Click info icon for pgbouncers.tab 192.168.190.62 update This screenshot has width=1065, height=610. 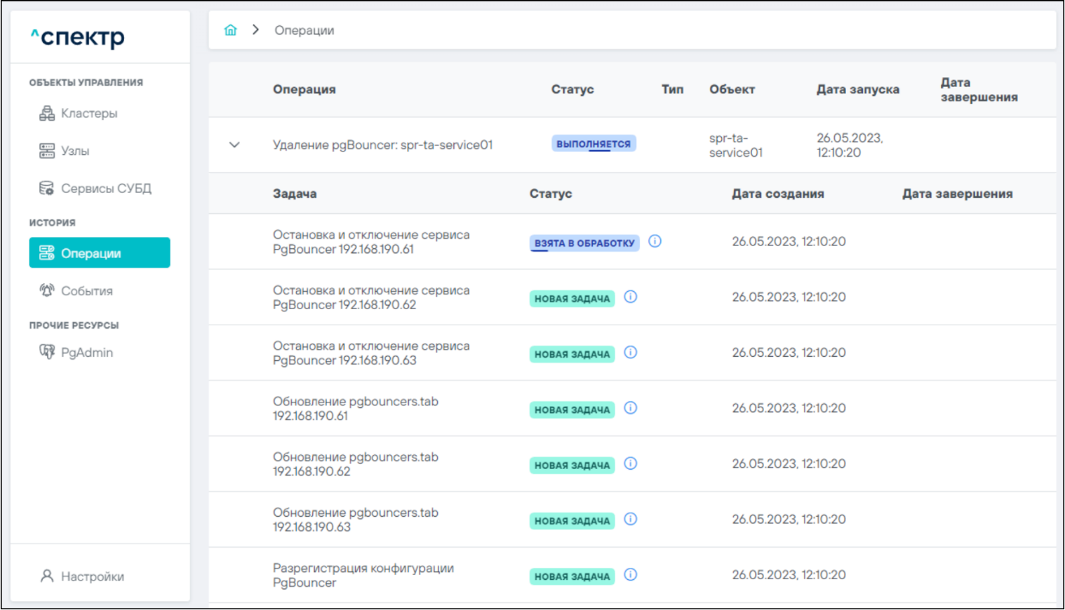[631, 463]
